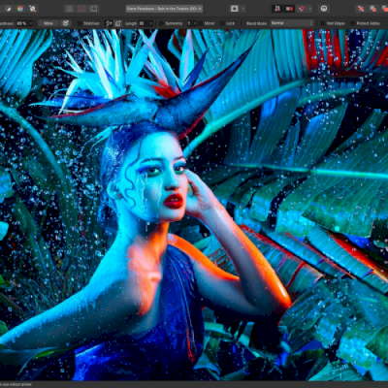
Task: Click the Deselect icon with red cross
Action: click(81, 9)
